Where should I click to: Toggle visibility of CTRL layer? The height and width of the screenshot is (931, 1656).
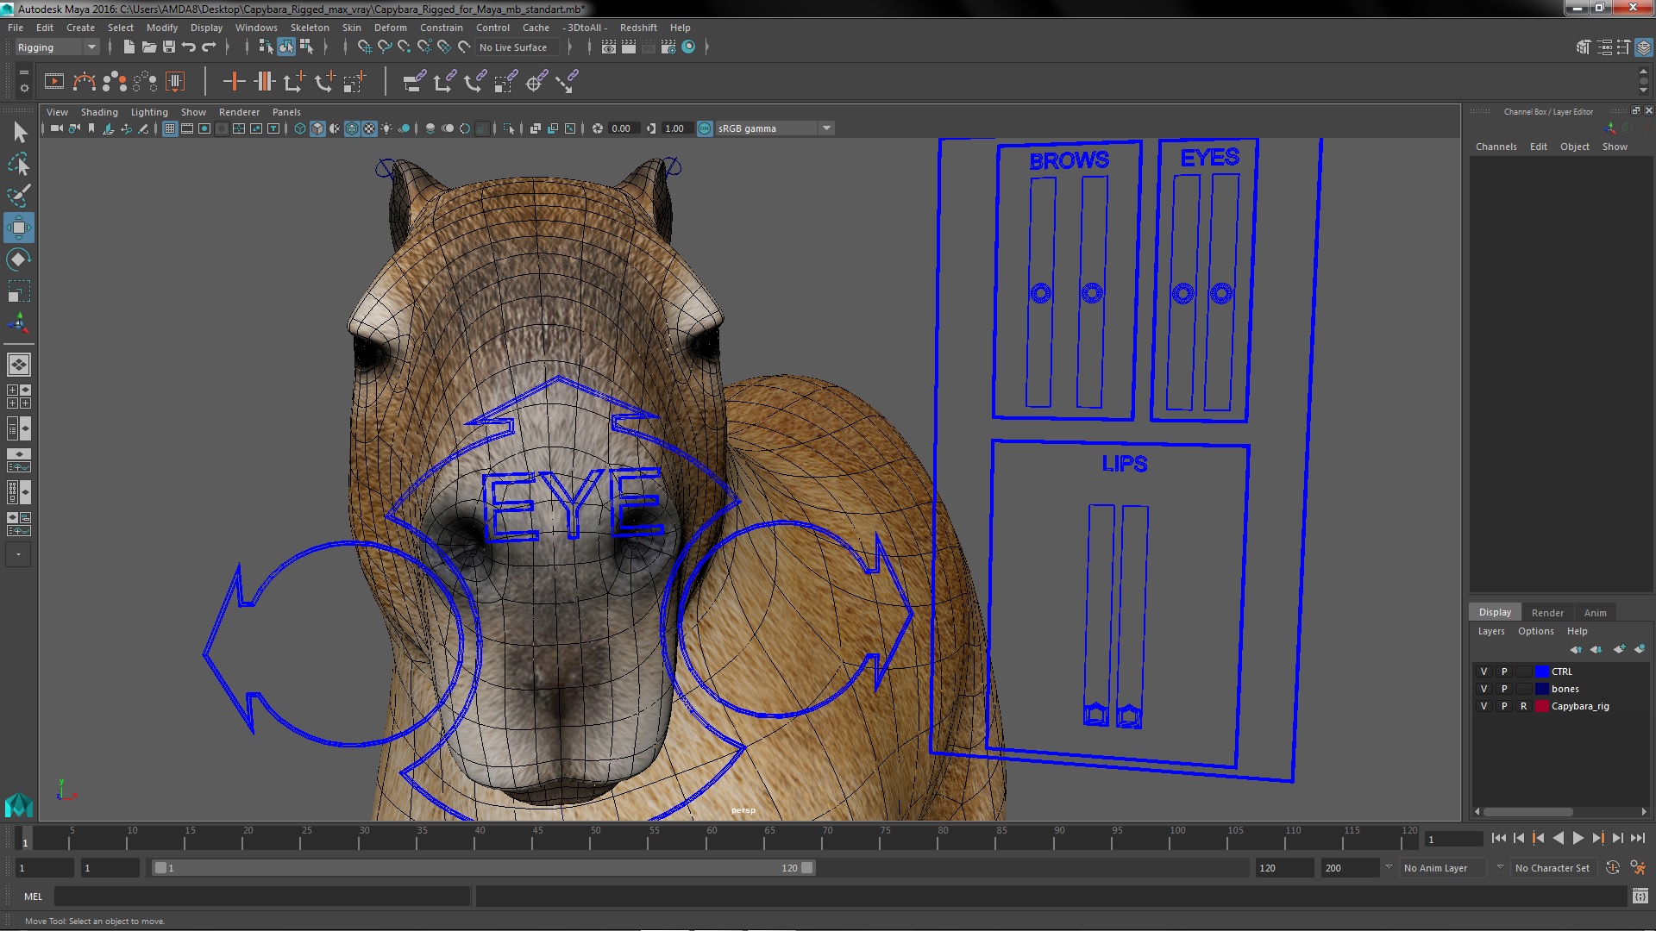1484,672
